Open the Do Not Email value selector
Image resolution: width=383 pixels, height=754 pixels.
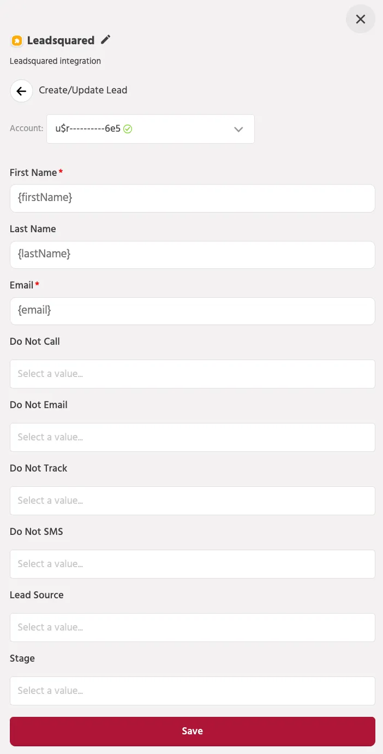click(193, 437)
